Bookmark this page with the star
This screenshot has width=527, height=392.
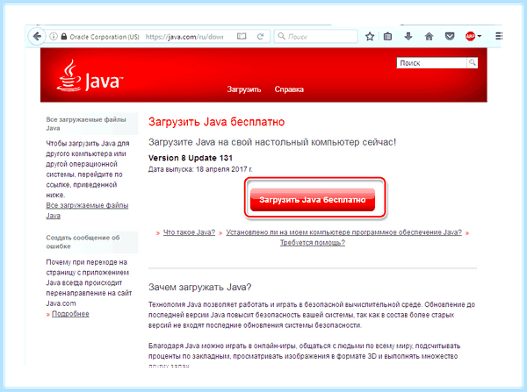[370, 36]
